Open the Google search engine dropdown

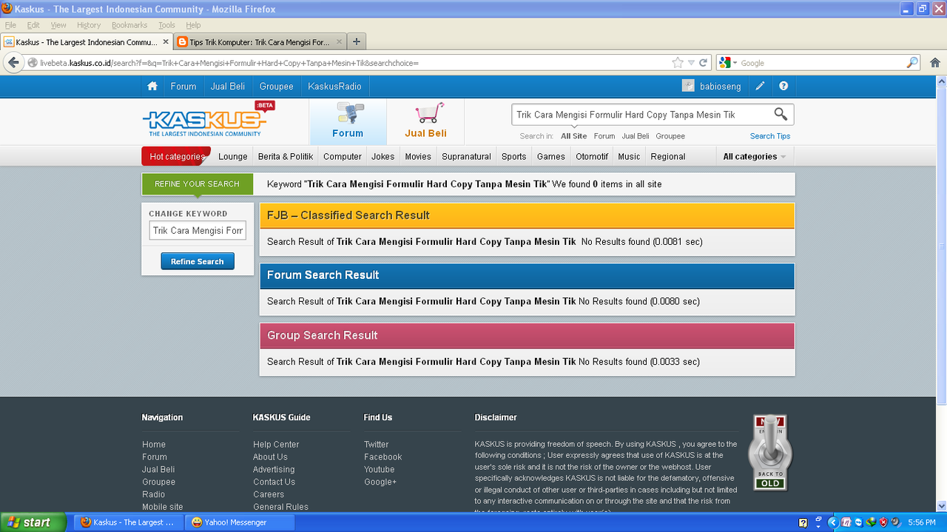[729, 63]
